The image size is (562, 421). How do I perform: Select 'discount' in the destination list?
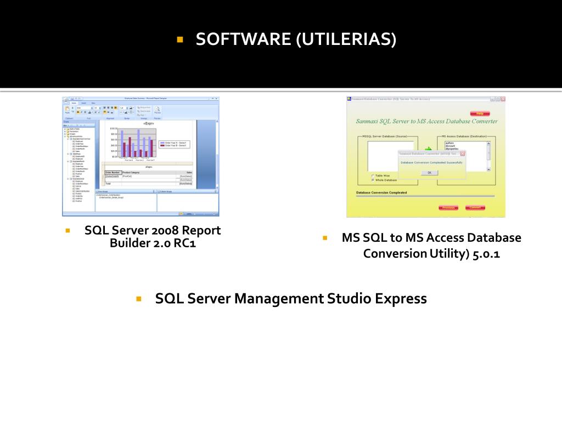(451, 146)
